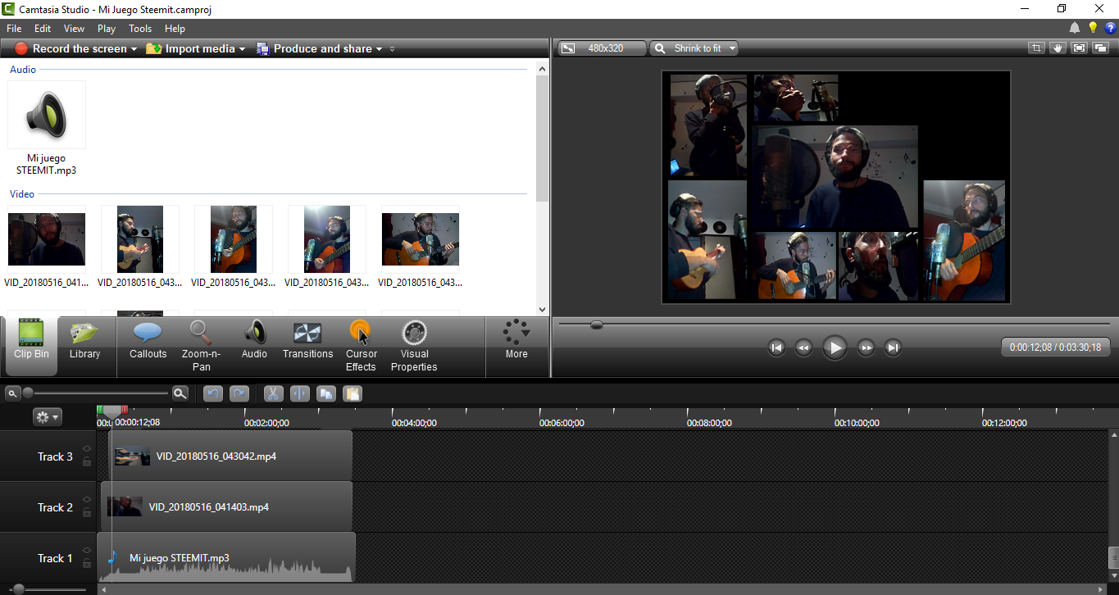Select the Zoom-n-Pan tool
This screenshot has width=1119, height=595.
[201, 345]
